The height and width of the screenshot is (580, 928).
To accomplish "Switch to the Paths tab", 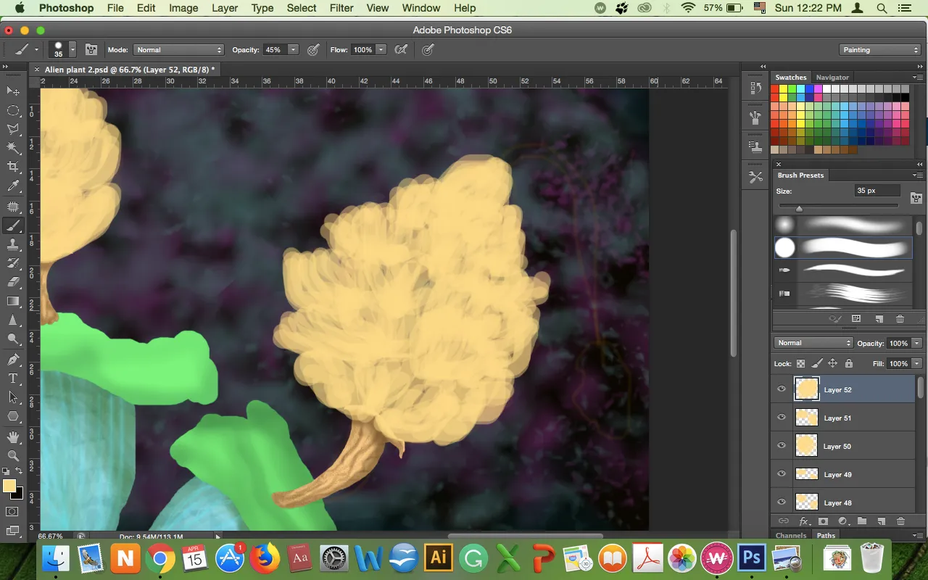I will pos(826,536).
